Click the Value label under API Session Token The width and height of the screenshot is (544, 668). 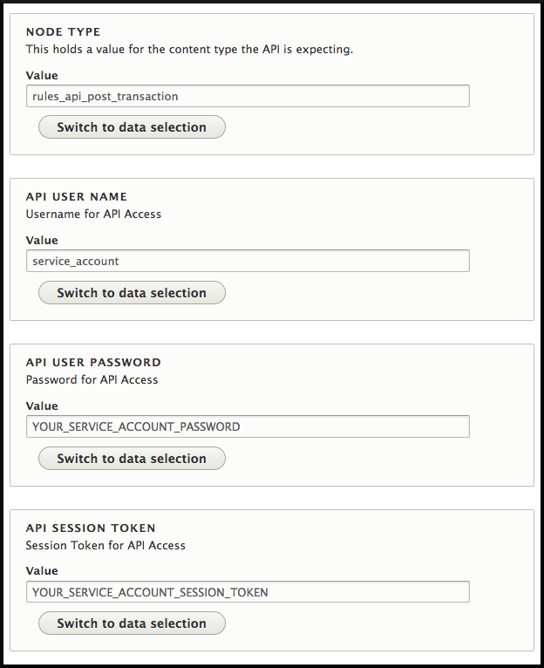click(42, 571)
